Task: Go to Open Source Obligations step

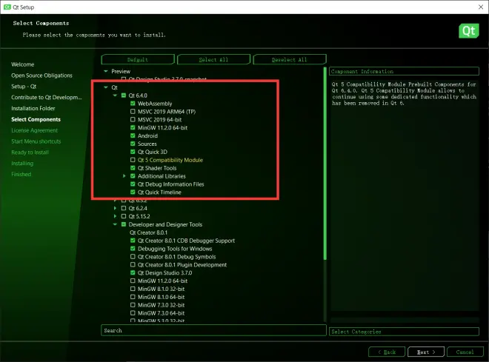Action: click(41, 76)
